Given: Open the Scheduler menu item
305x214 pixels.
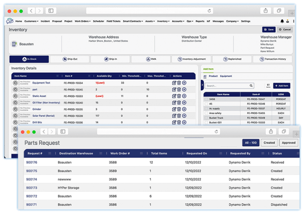Looking at the screenshot, I should [98, 21].
